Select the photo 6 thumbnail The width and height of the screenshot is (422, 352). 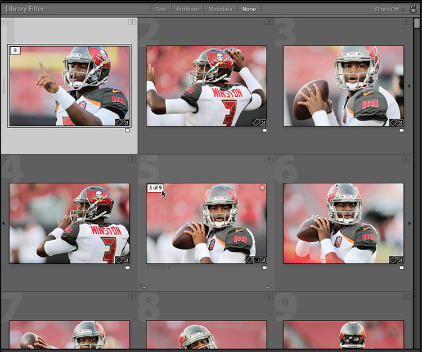[343, 223]
